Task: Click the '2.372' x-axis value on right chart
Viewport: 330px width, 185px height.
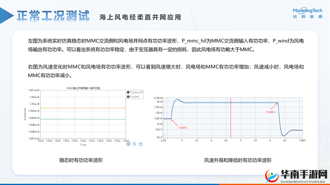Action: coord(163,141)
